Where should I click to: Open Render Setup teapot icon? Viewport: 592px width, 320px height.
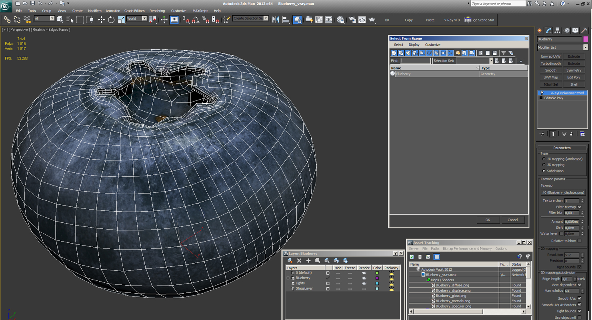tap(352, 19)
